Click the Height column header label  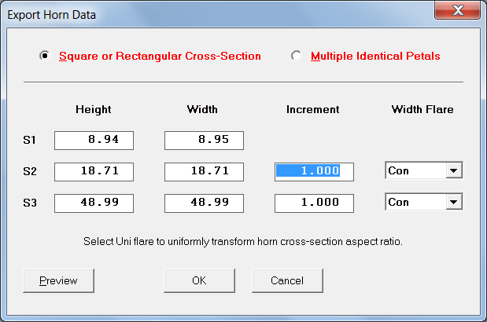tap(94, 109)
